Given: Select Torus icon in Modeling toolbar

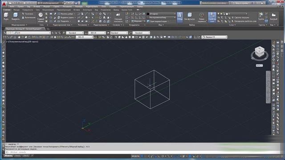Looking at the screenshot, I should coord(137,37).
